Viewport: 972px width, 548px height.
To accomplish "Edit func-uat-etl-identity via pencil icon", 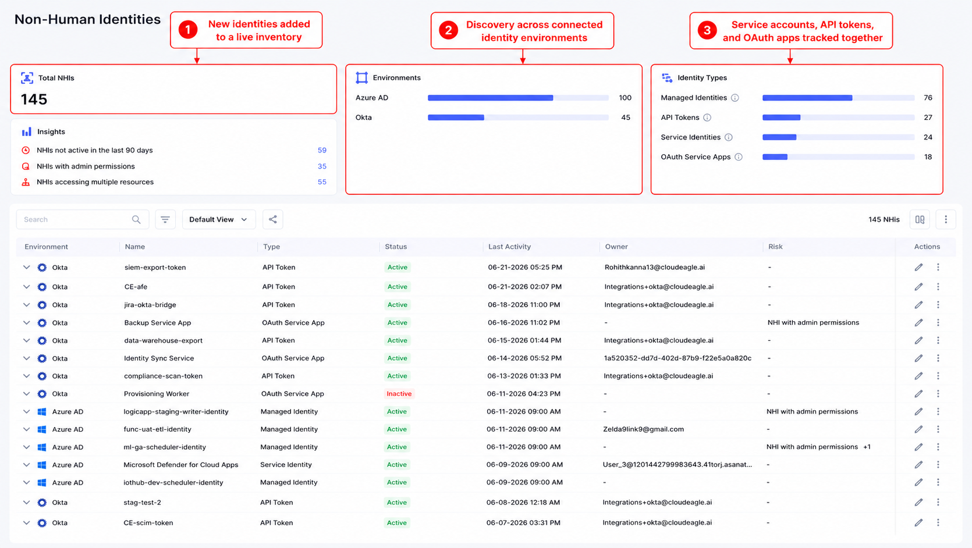I will (918, 429).
